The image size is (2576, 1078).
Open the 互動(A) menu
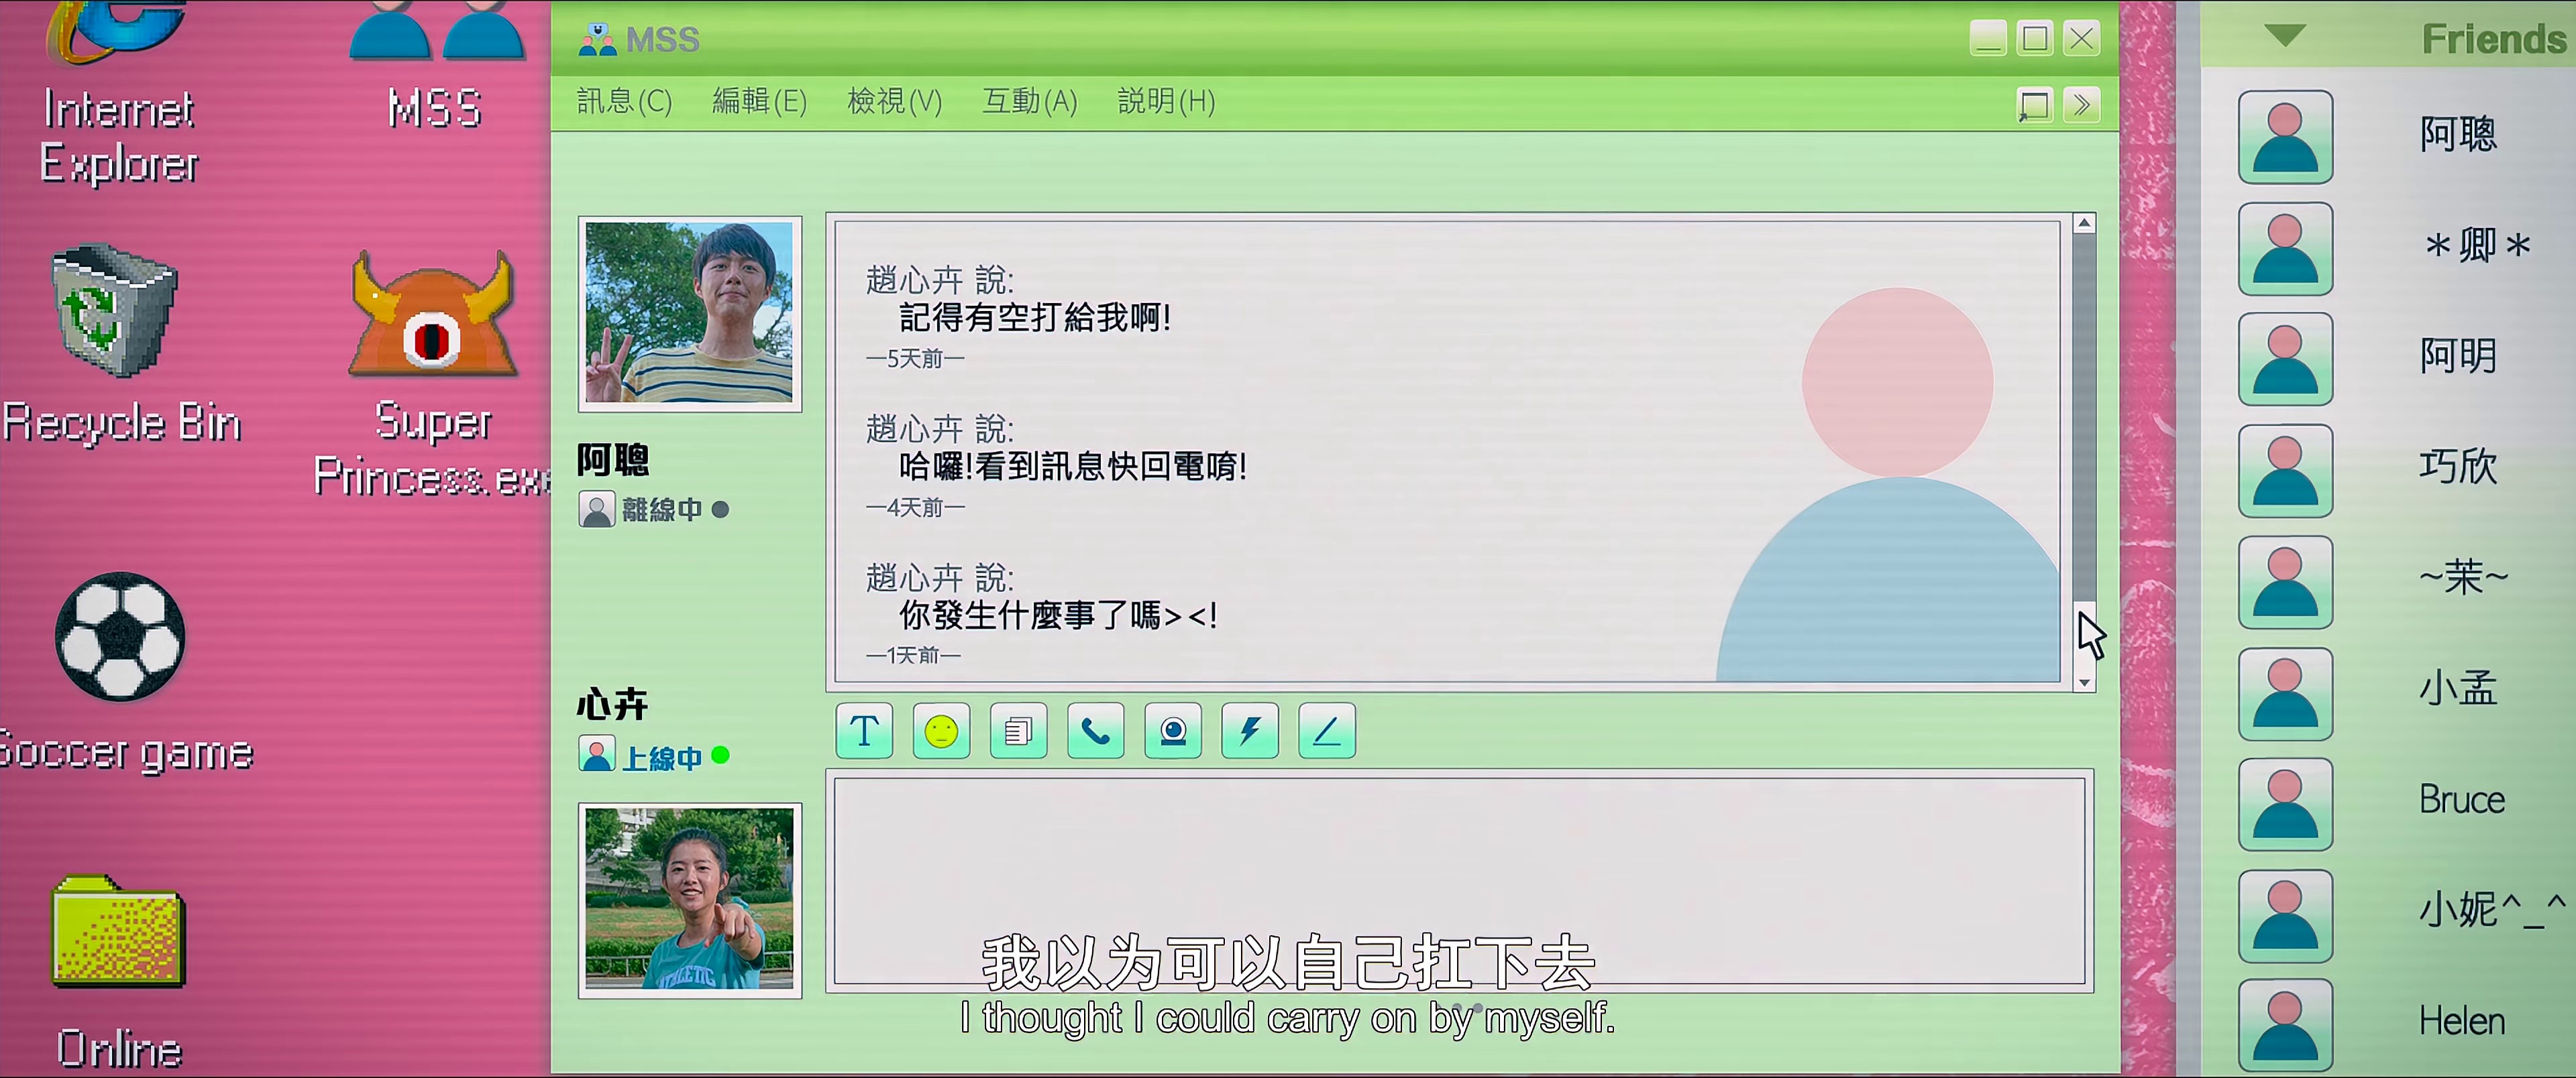coord(1028,101)
